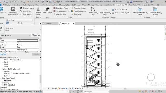Toggle Reveal Hidden Elements lightbulb icon

click(72, 89)
